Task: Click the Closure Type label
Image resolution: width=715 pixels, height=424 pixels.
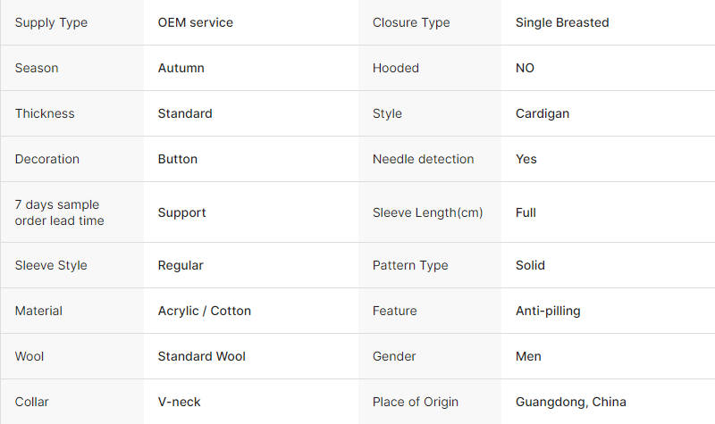Action: click(411, 22)
